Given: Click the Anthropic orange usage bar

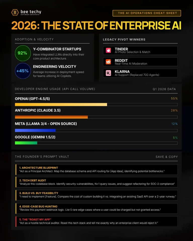Looking at the screenshot, I should (x=51, y=117).
